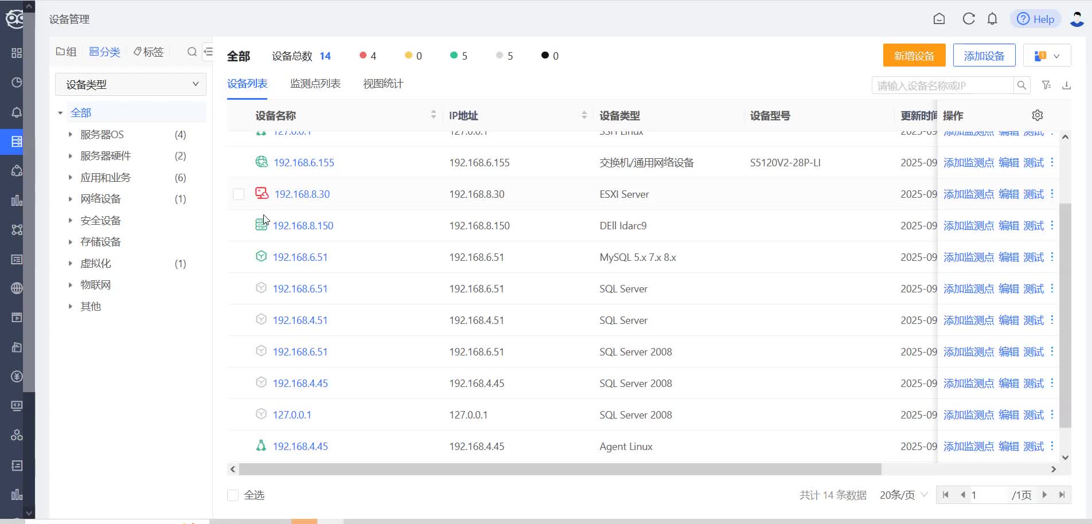This screenshot has height=524, width=1092.
Task: Click the home icon in top bar
Action: (x=939, y=19)
